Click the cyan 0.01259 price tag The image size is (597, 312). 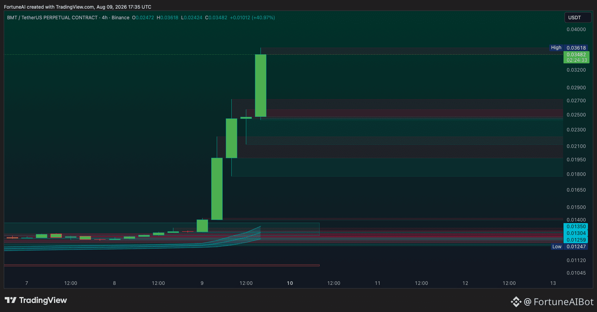(x=576, y=240)
